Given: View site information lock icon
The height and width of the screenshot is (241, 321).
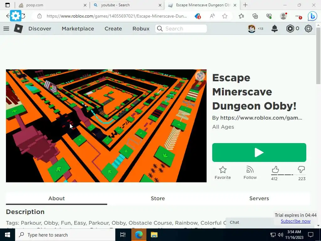Looking at the screenshot, I should pyautogui.click(x=39, y=16).
